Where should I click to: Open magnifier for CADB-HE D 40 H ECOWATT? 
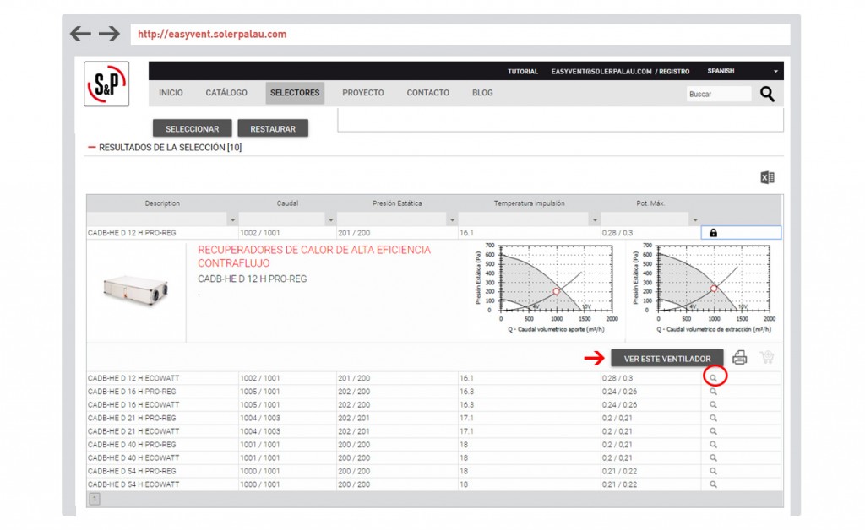coord(713,457)
